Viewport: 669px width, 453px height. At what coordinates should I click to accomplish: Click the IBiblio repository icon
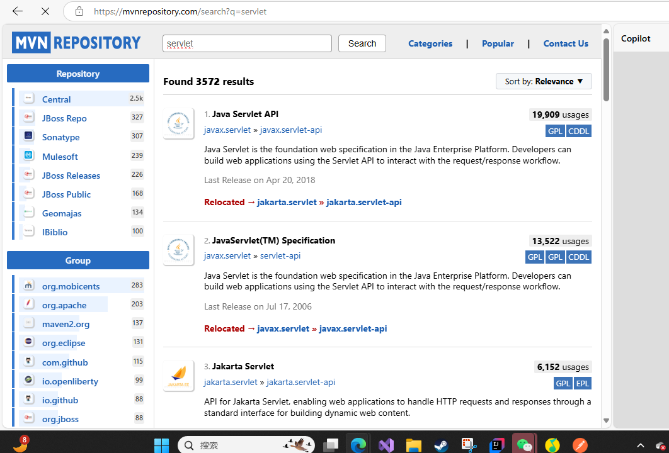point(28,231)
